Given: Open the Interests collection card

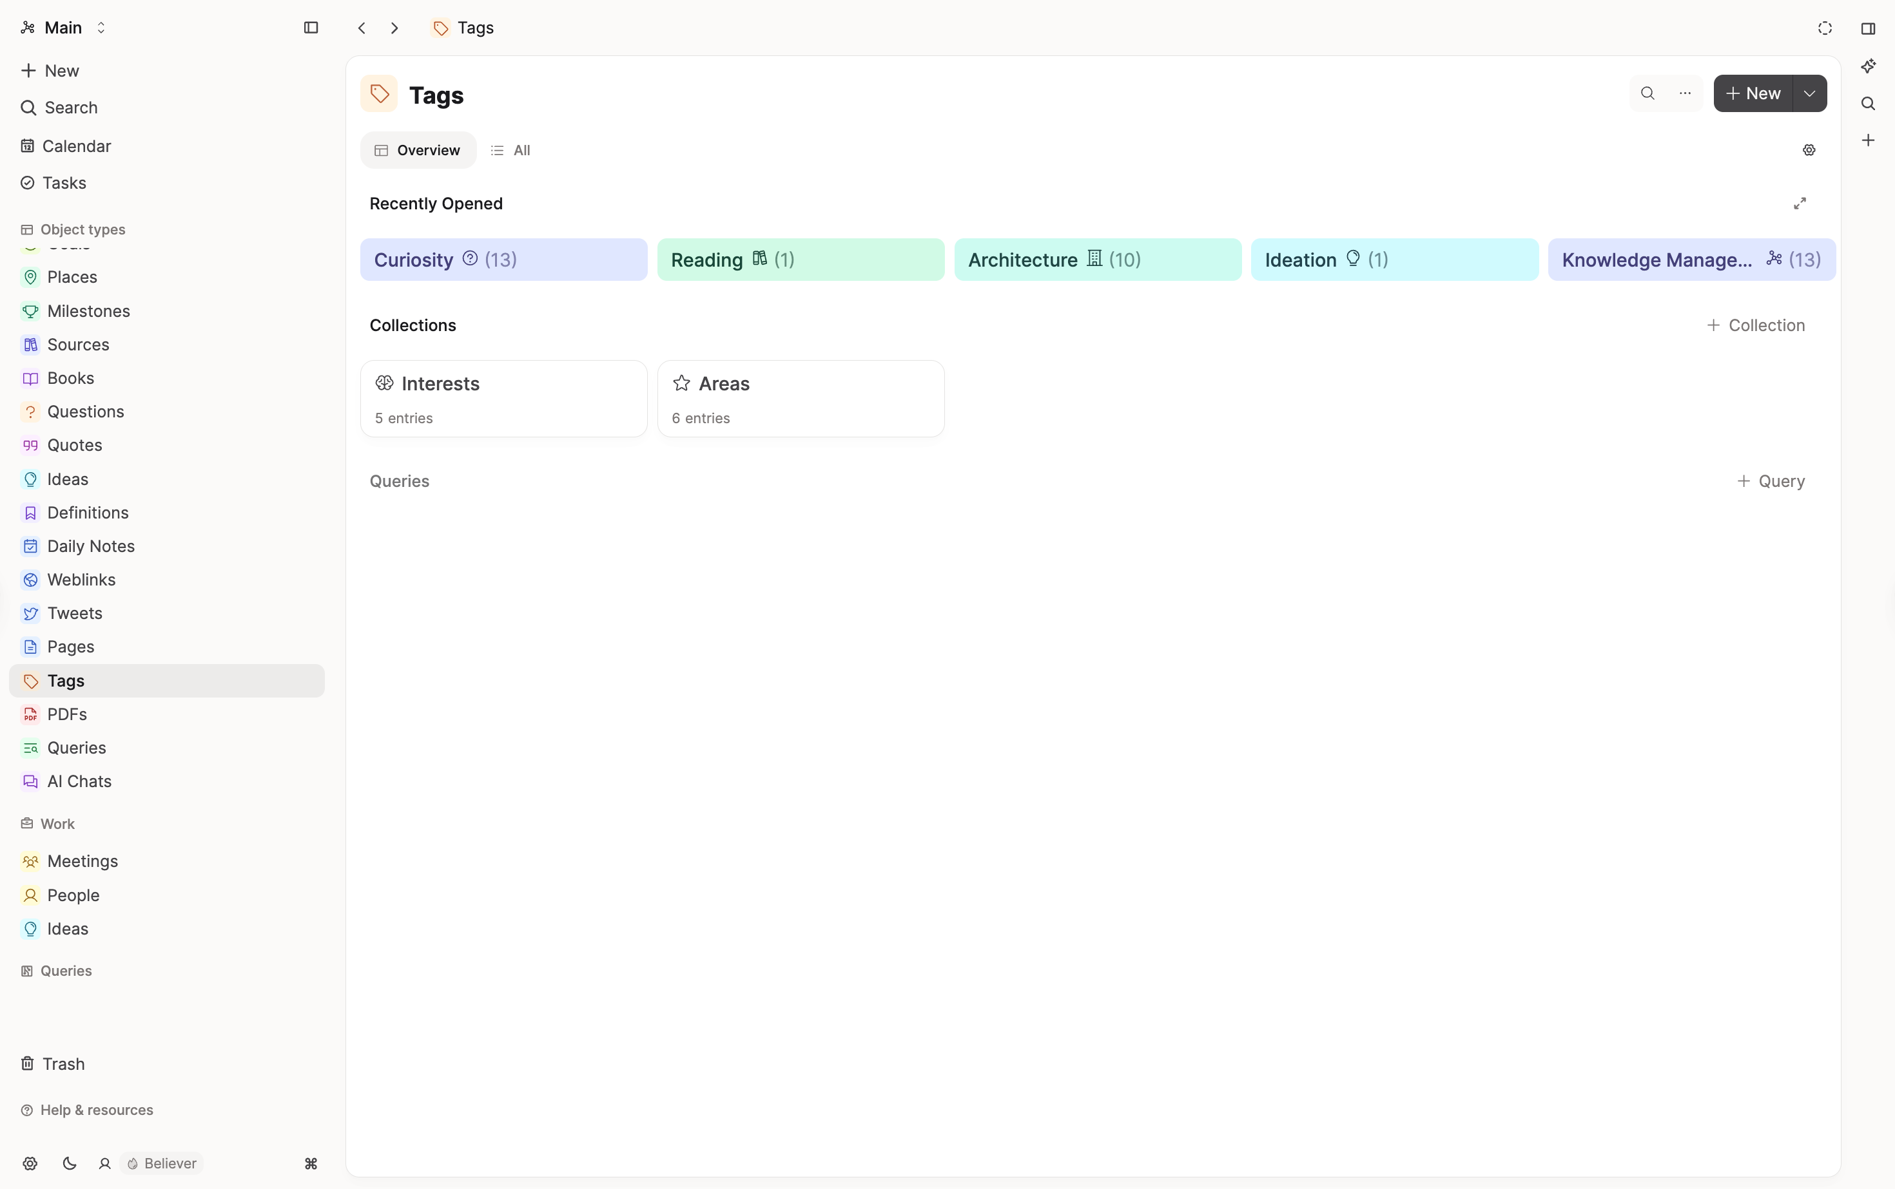Looking at the screenshot, I should (x=503, y=399).
